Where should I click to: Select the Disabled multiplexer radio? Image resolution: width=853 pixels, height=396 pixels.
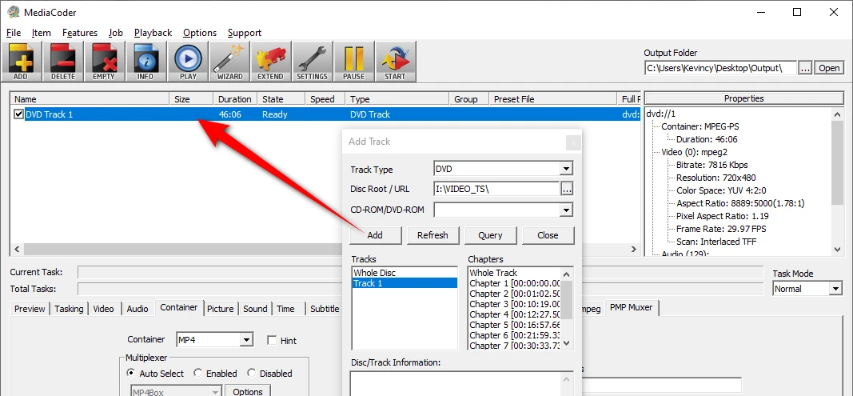tap(251, 373)
